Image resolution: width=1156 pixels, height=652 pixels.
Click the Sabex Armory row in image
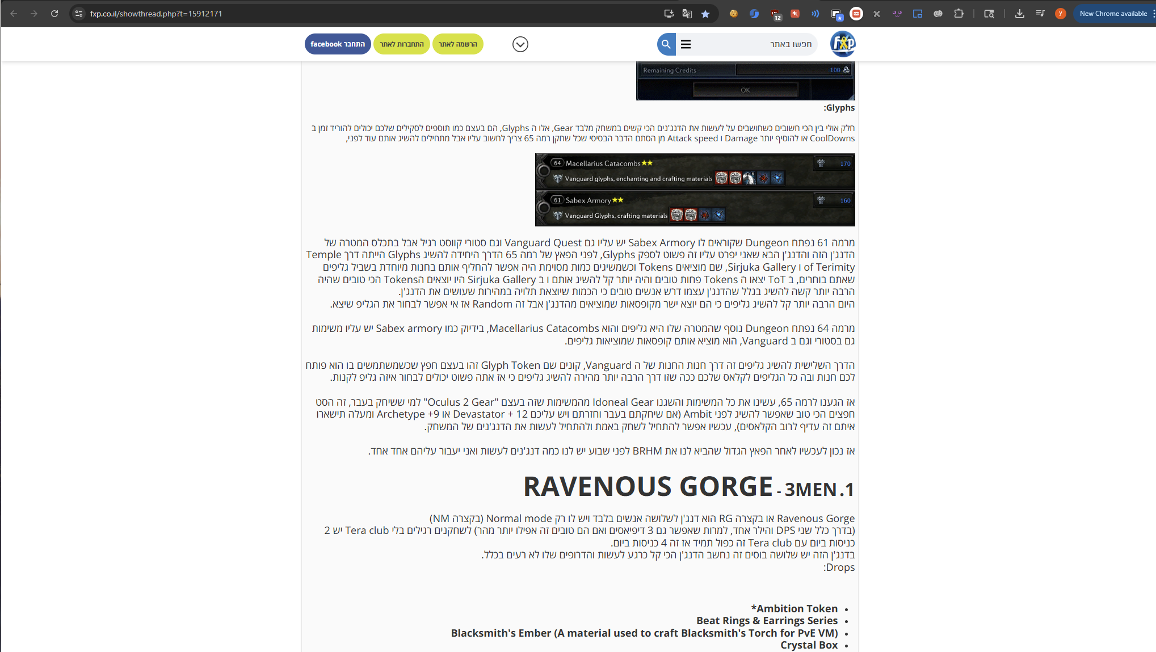[695, 208]
